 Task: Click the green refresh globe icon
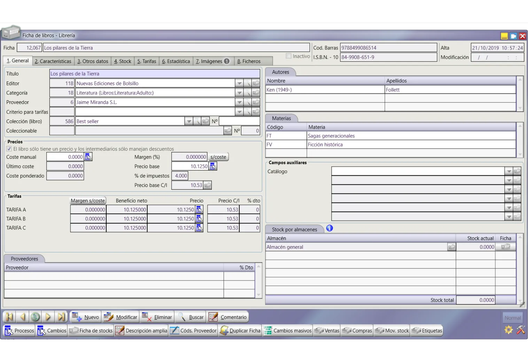pyautogui.click(x=35, y=317)
